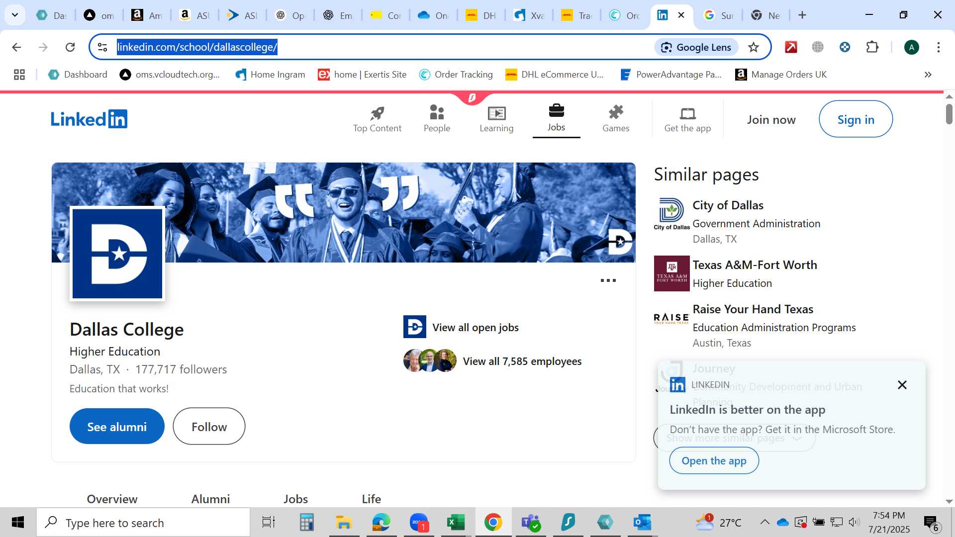The width and height of the screenshot is (955, 537).
Task: Open LinkedIn home logo
Action: pos(89,119)
